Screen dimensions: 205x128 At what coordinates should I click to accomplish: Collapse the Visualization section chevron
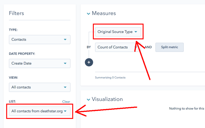coord(88,100)
